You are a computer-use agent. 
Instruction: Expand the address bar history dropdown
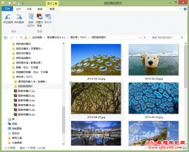click(x=140, y=38)
